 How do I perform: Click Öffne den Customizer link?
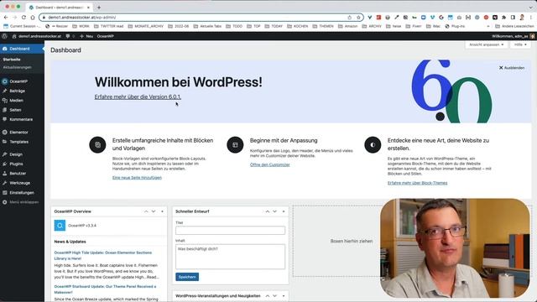click(270, 164)
